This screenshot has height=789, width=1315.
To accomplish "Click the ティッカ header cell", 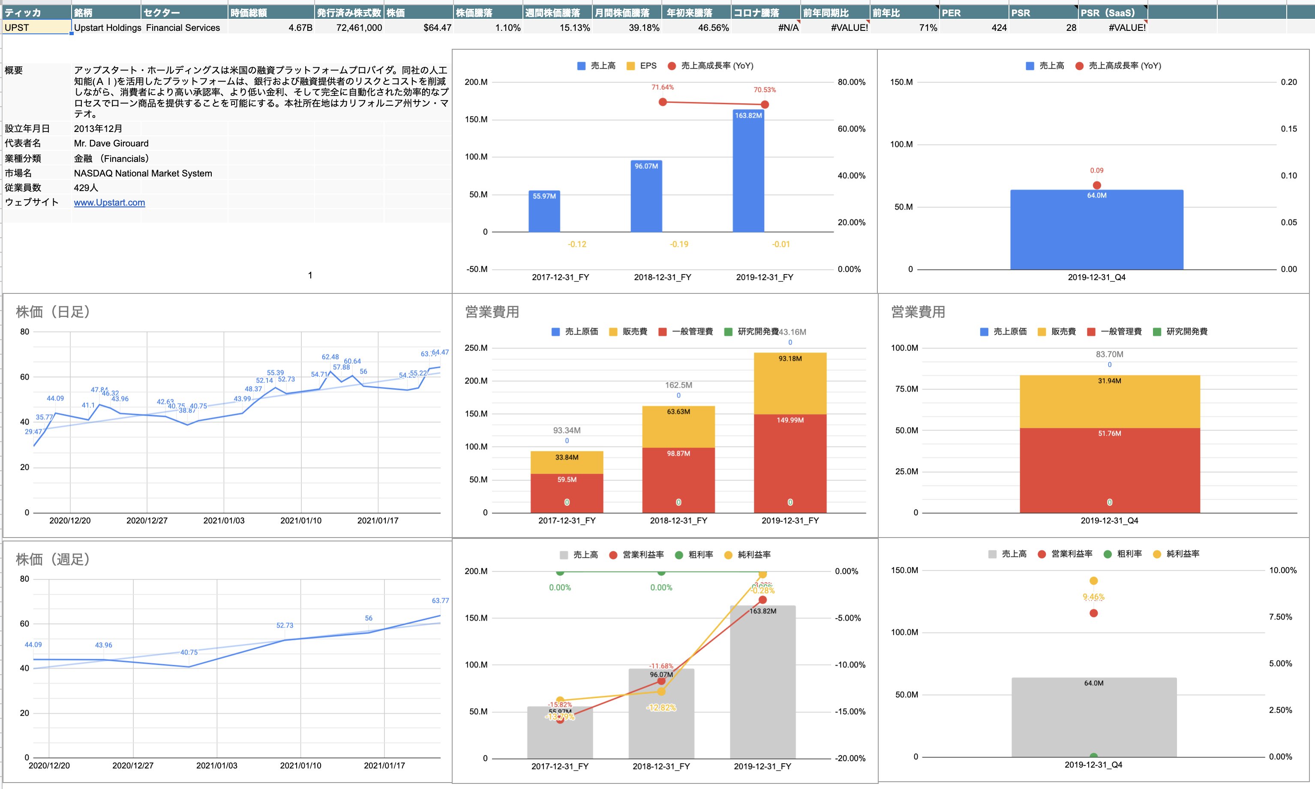I will coord(37,13).
